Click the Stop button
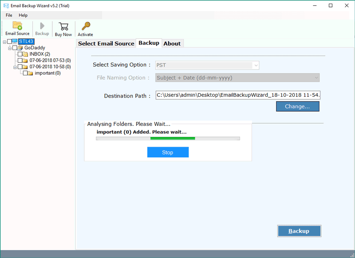 (x=168, y=152)
